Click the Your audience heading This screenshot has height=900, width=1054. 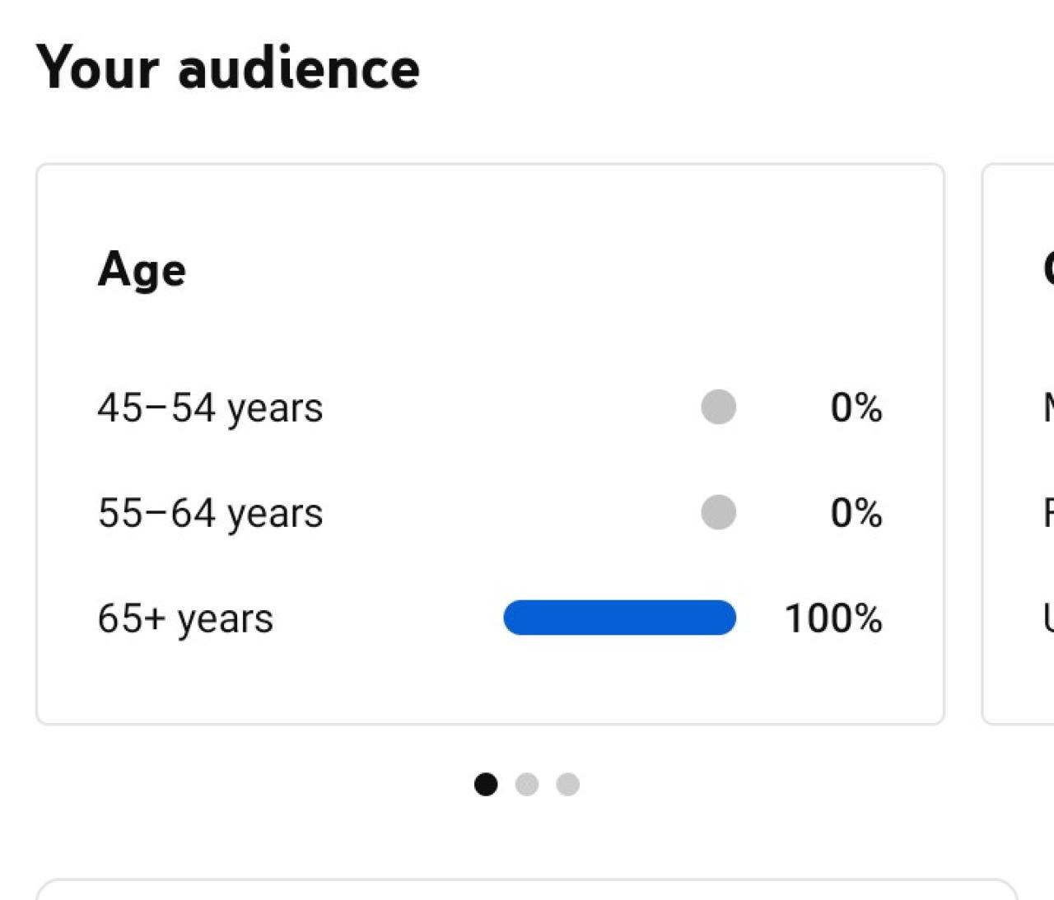tap(228, 68)
